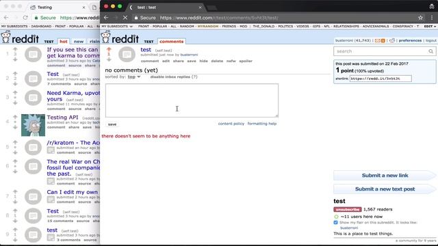Open POLITICS in the front subreddit bar
Image resolution: width=438 pixels, height=246 pixels.
point(285,26)
